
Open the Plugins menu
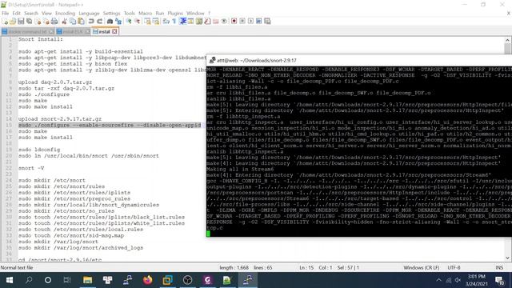[175, 13]
